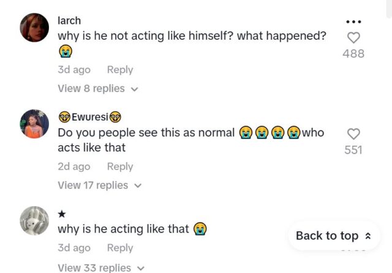392x273 pixels.
Task: Like larch's comment with heart icon
Action: tap(353, 37)
